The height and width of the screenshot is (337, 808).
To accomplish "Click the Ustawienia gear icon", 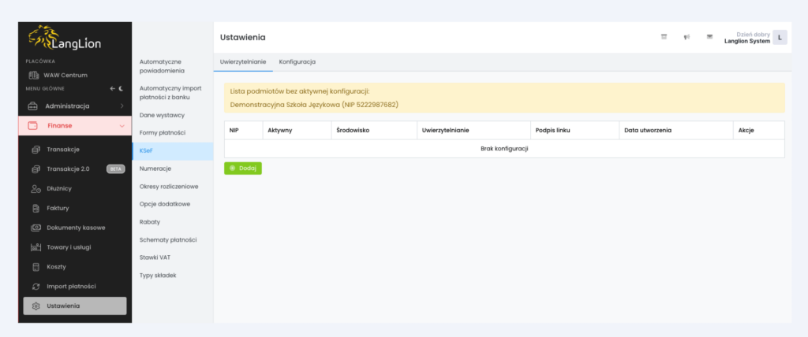I will 36,306.
